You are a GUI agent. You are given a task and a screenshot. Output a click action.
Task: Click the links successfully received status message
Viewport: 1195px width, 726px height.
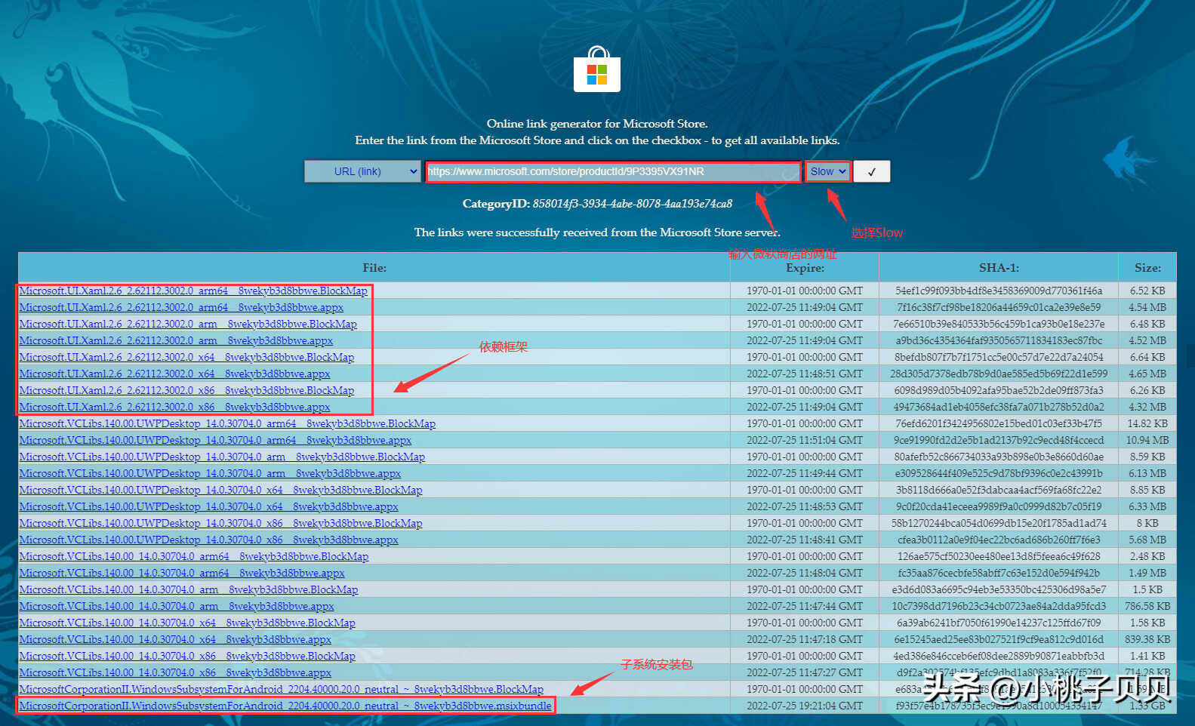(597, 232)
